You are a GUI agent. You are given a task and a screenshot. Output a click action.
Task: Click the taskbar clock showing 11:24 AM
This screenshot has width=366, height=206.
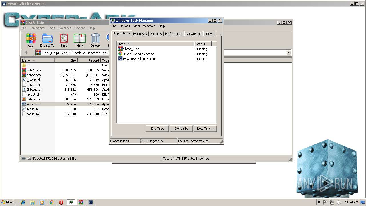pos(351,202)
